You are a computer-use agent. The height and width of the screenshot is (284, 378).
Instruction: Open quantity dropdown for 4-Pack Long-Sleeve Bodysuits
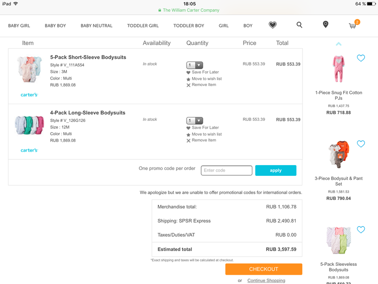click(194, 120)
